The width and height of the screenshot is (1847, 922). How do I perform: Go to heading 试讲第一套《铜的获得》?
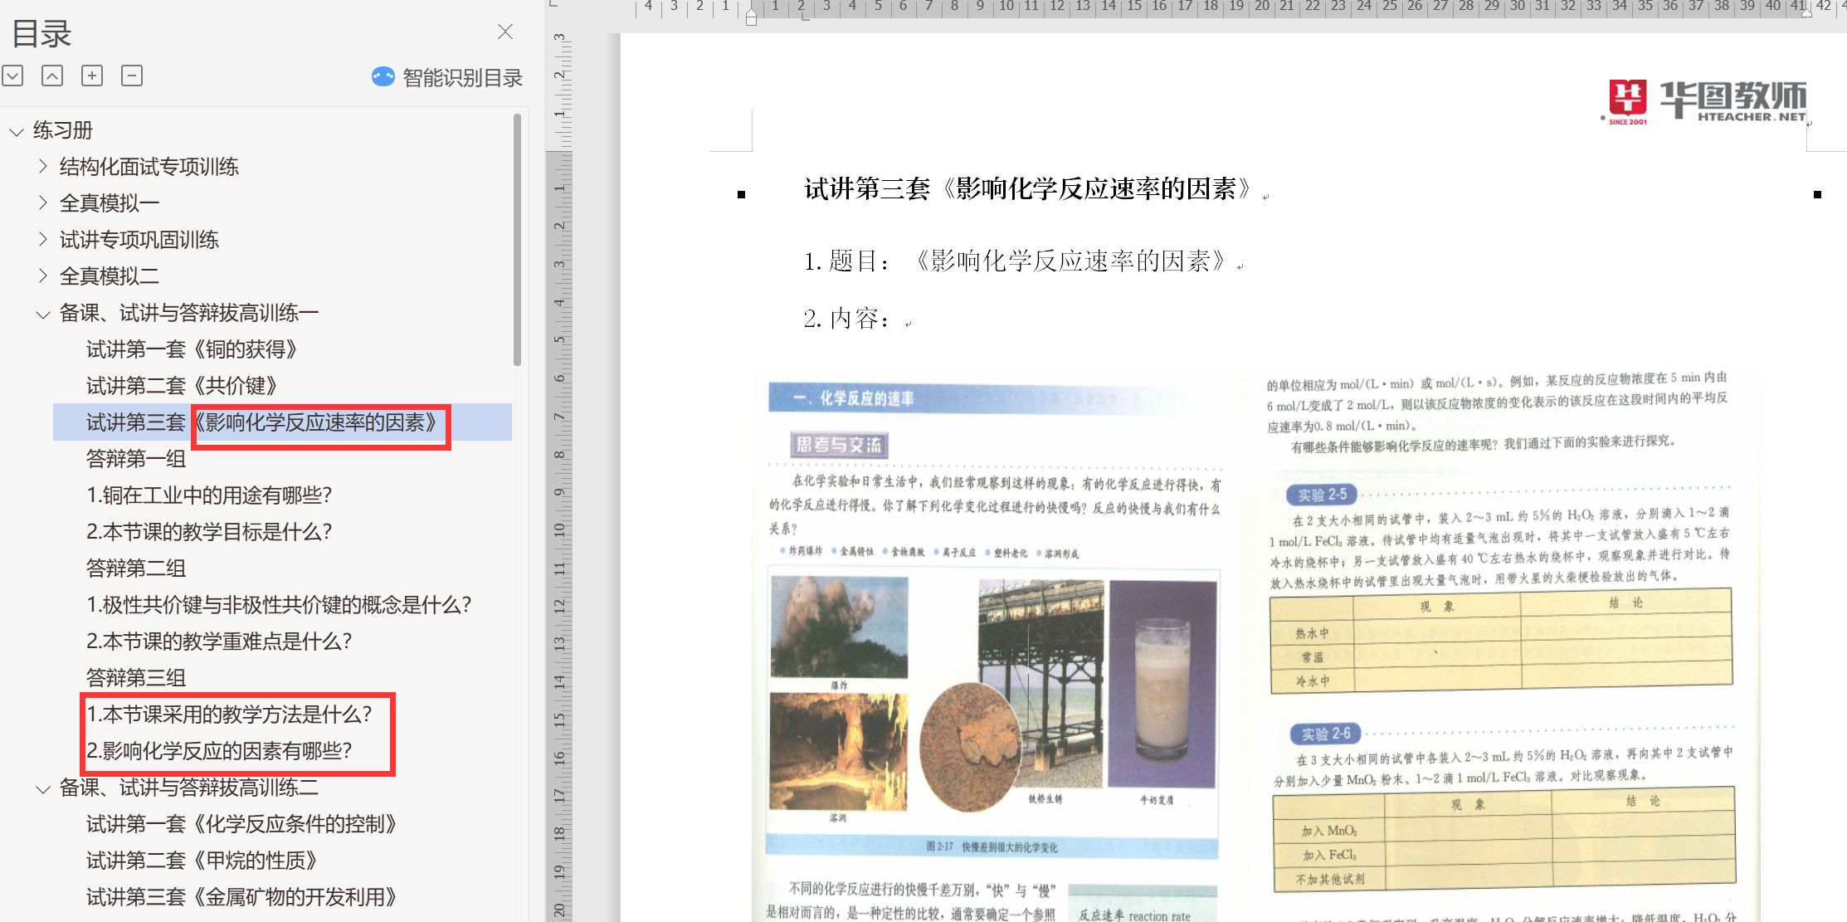point(192,349)
